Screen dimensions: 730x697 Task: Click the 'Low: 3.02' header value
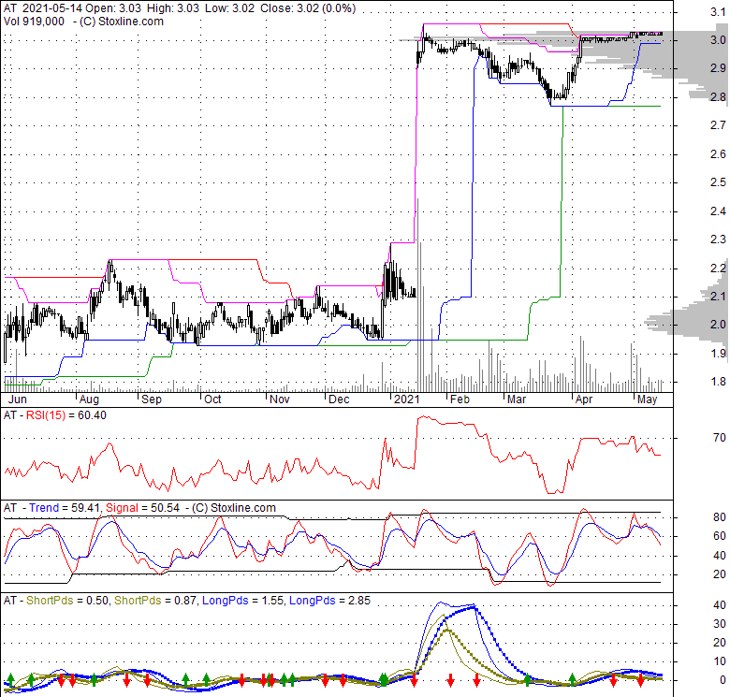point(229,8)
